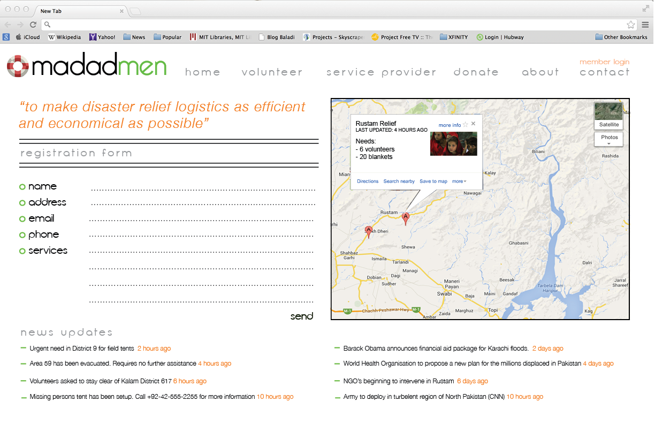Click the Rustam Relief photo thumbnail

click(x=454, y=143)
